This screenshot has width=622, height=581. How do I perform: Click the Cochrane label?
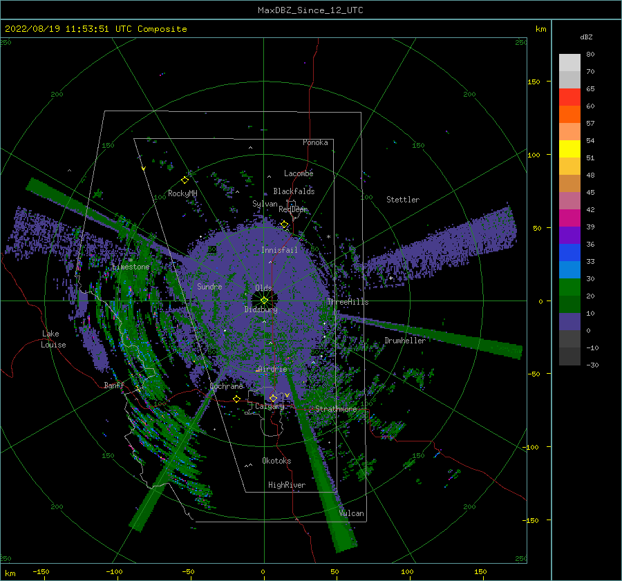(x=226, y=386)
